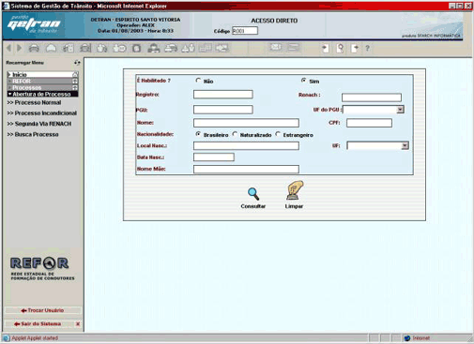This screenshot has width=474, height=344.
Task: Click the Recarregar Menu refresh icon
Action: (x=77, y=63)
